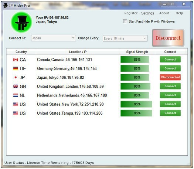Click the 90% signal bar for London
This screenshot has height=169, width=194.
136,86
